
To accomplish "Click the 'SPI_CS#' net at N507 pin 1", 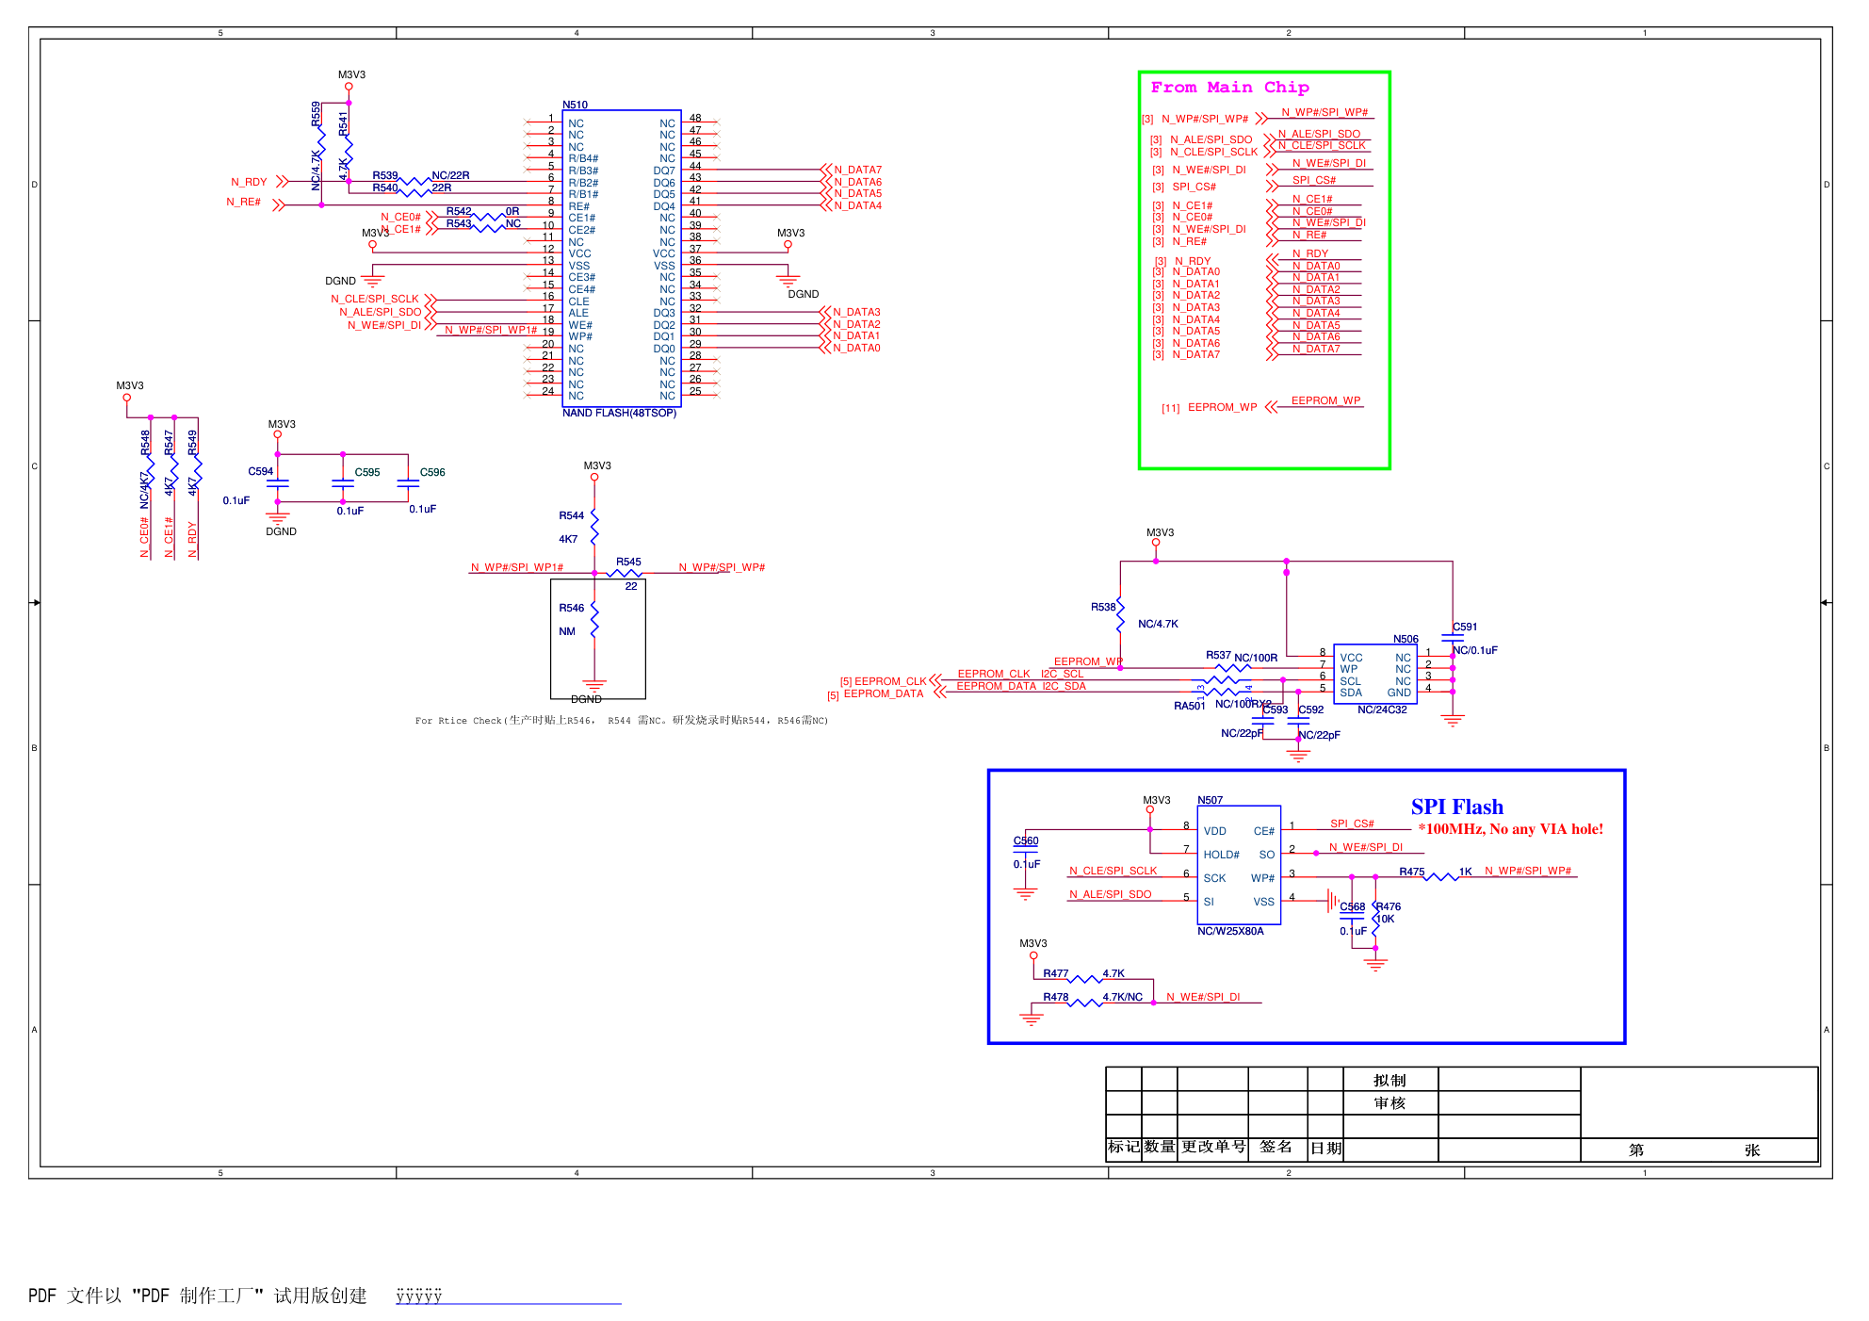I will [x=1352, y=824].
